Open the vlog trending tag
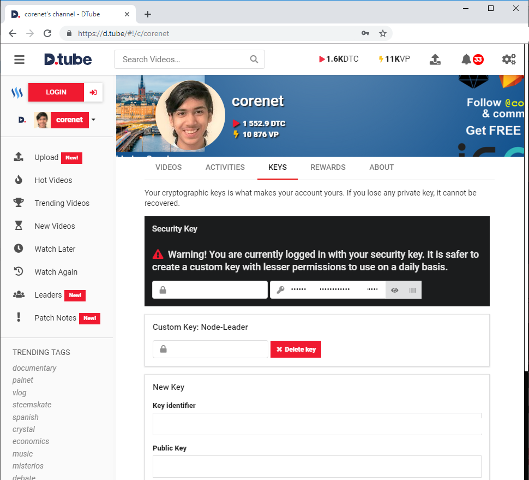The image size is (529, 480). click(19, 393)
